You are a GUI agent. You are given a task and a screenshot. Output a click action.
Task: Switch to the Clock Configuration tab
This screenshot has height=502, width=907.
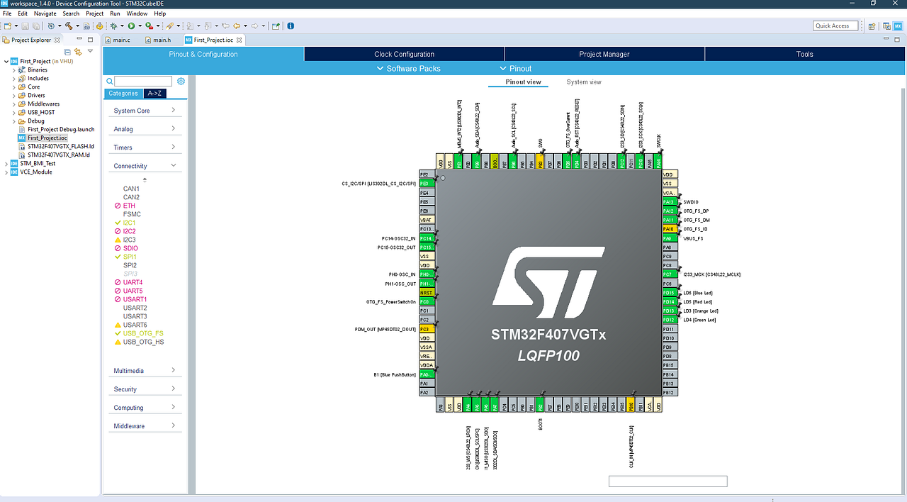[x=404, y=53]
